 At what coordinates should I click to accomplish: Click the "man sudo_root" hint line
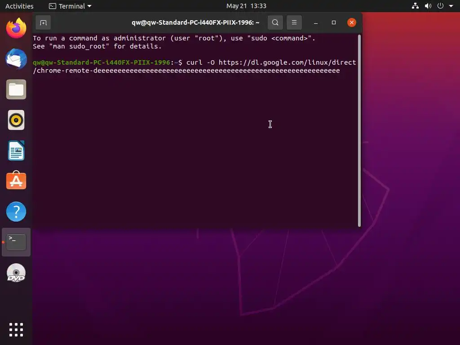pyautogui.click(x=97, y=46)
